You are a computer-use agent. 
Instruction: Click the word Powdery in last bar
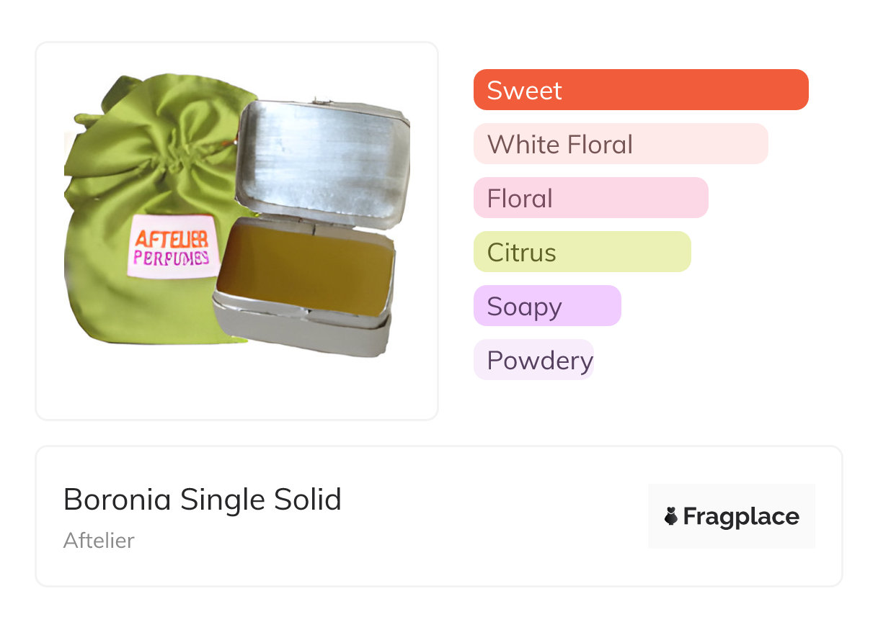coord(539,360)
